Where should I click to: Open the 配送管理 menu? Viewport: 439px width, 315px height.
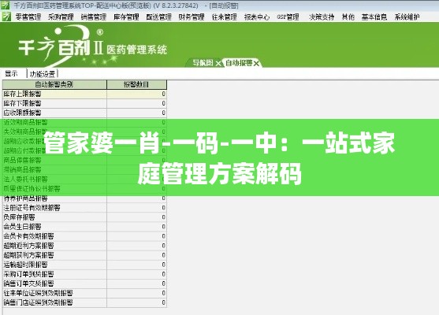[x=158, y=17]
